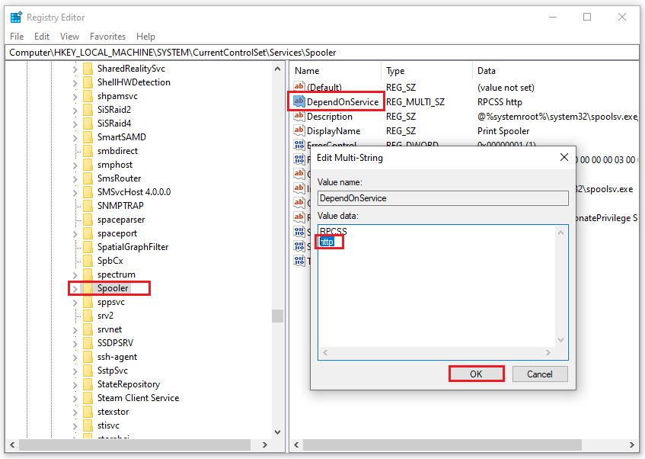
Task: Click the values pane scroll-right arrow
Action: coord(632,445)
